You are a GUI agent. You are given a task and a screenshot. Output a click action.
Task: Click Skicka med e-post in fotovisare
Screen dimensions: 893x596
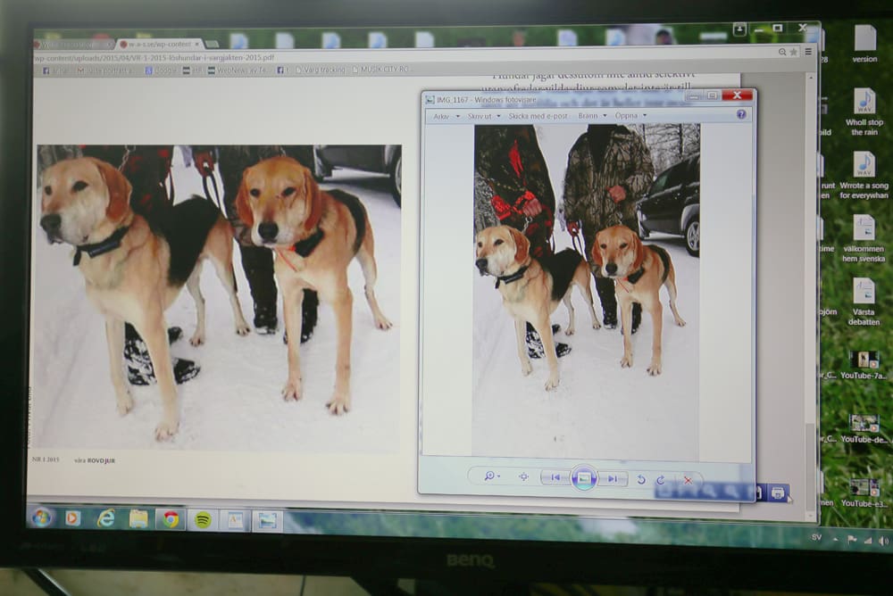(x=538, y=116)
